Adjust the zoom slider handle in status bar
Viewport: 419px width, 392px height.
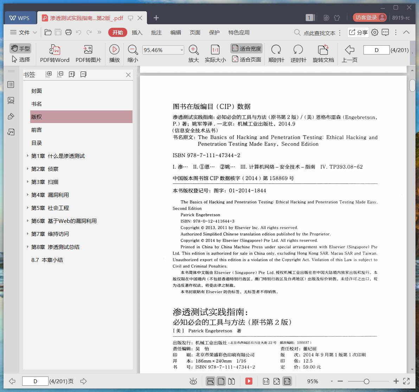click(x=366, y=381)
